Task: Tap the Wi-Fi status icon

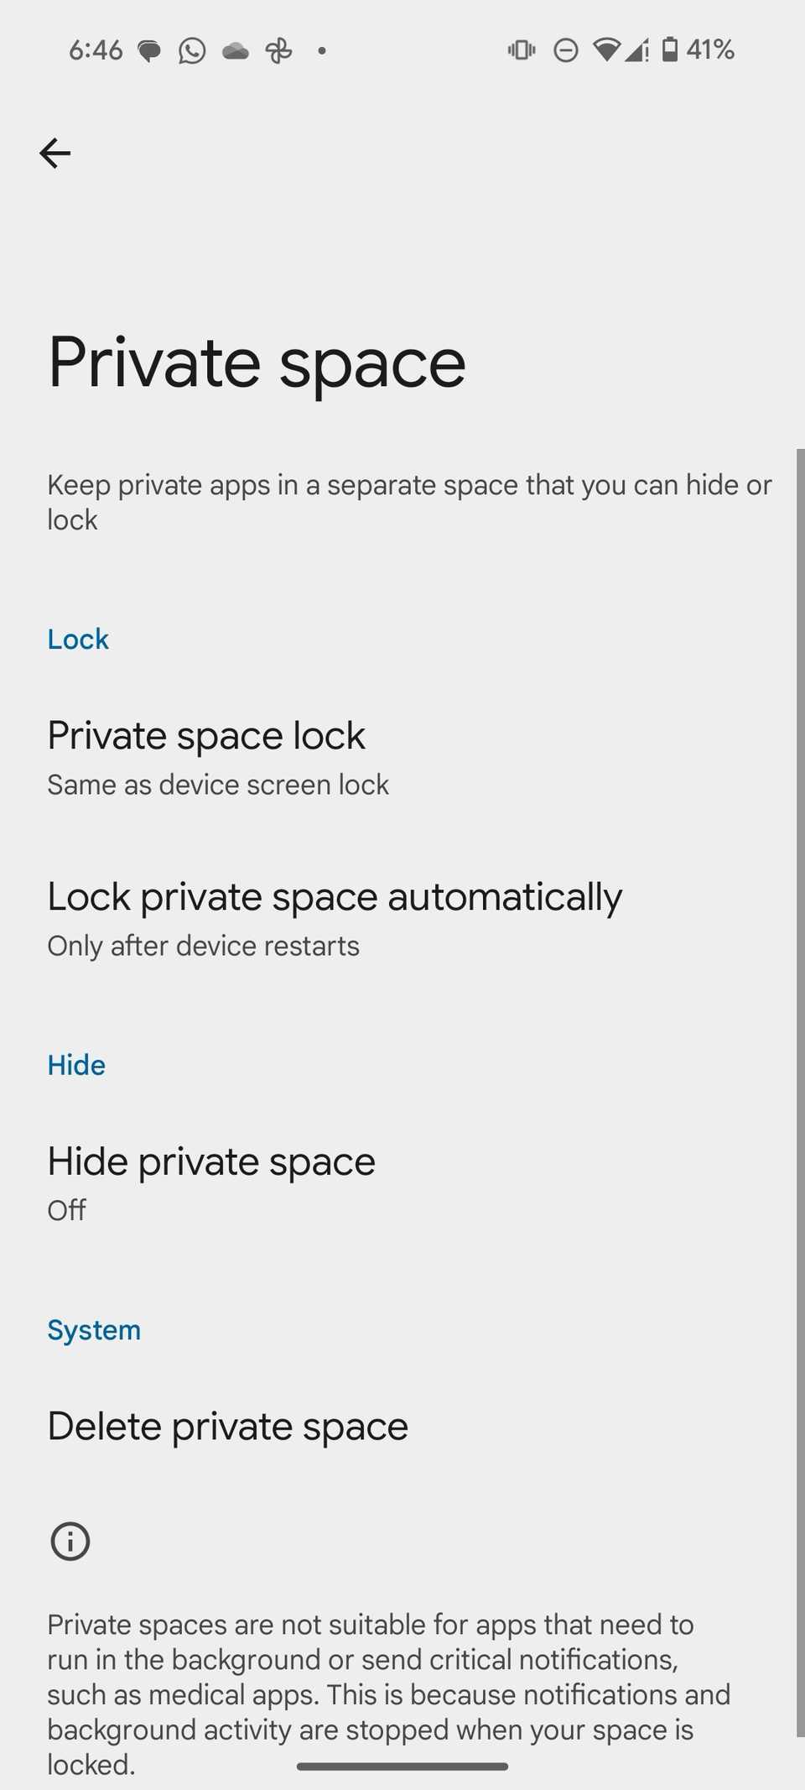Action: pos(605,50)
